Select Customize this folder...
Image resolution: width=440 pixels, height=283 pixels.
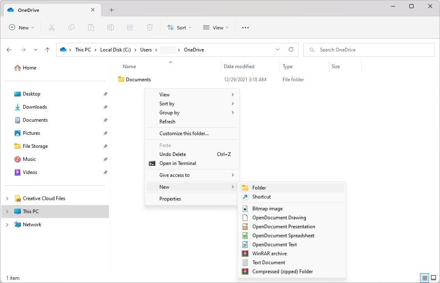[x=192, y=134]
